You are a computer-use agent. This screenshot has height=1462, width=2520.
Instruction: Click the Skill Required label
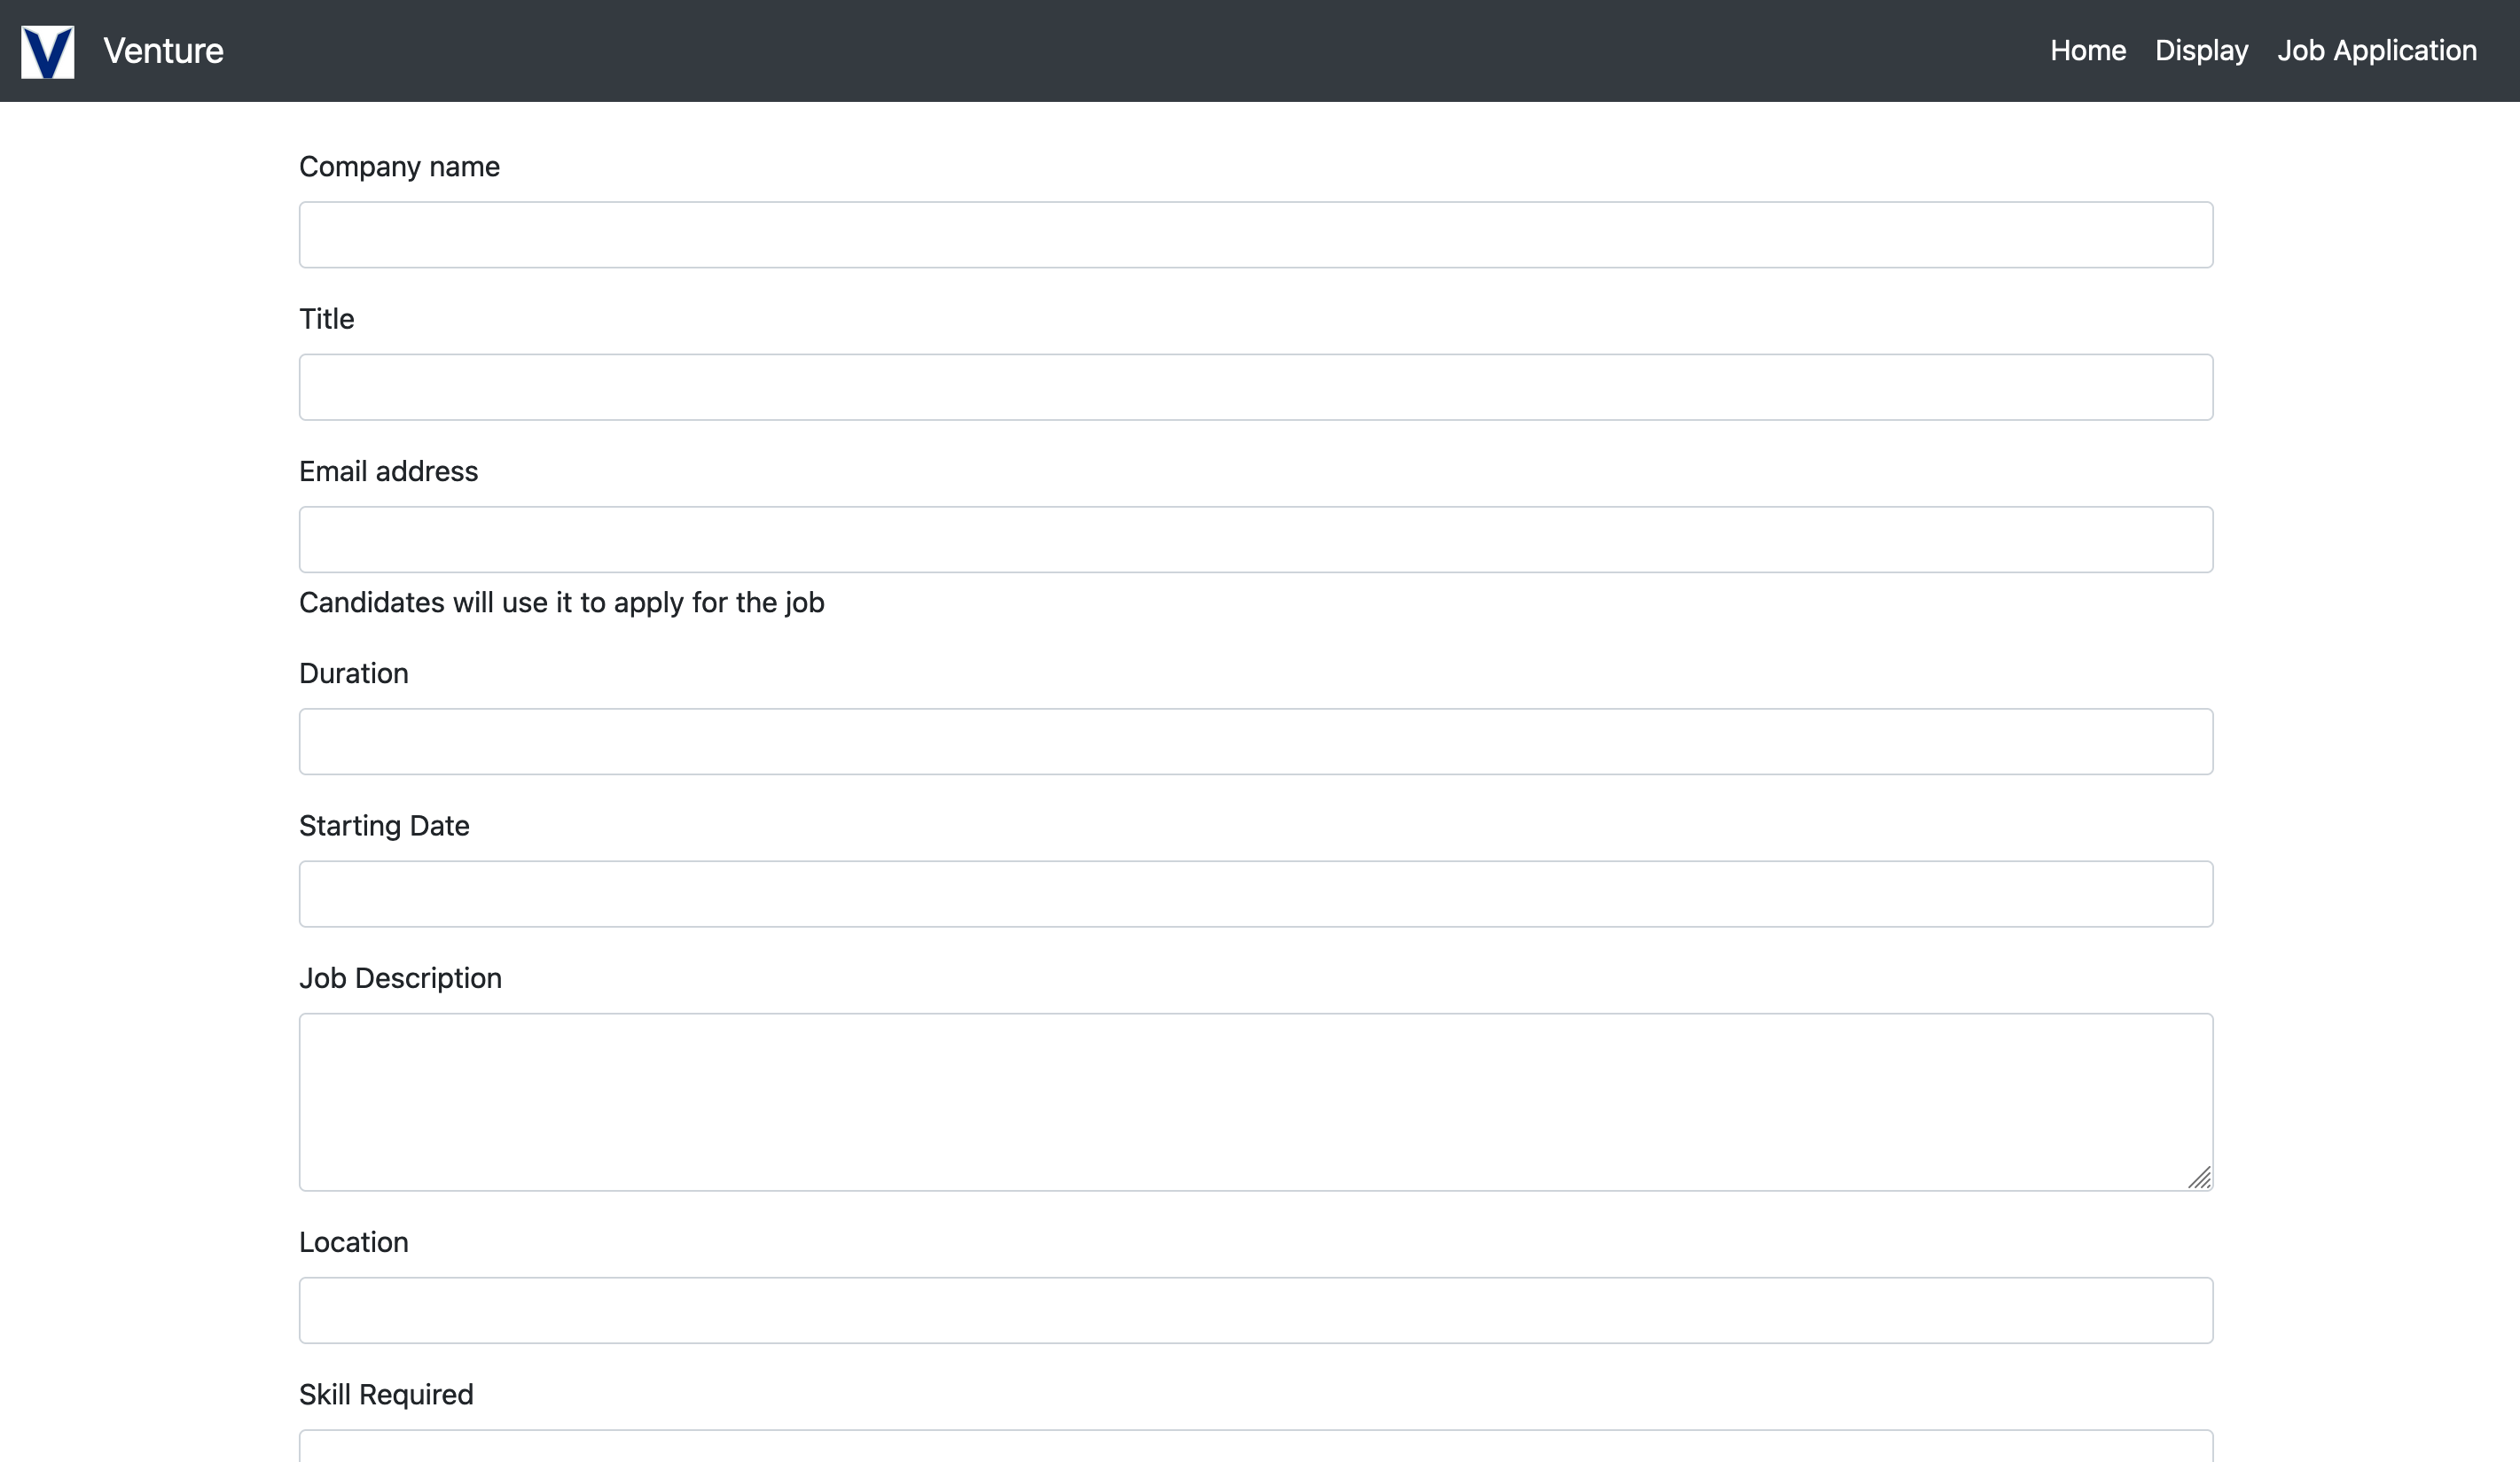tap(386, 1395)
